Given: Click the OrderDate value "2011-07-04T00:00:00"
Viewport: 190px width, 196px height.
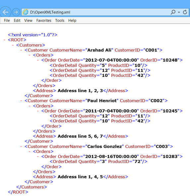Looking at the screenshot, I should coord(111,111).
